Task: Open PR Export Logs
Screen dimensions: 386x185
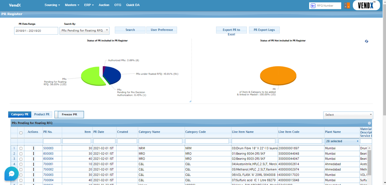Action: (x=264, y=30)
